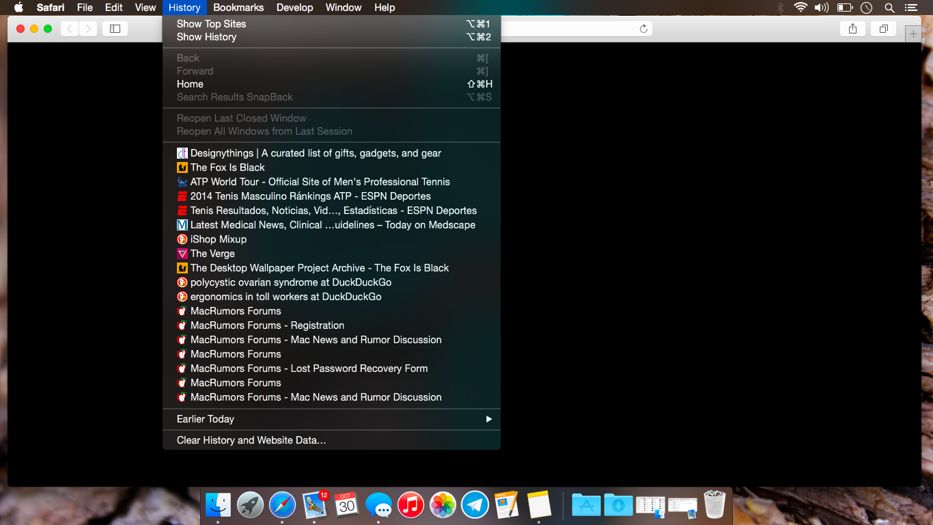Open polycystic ovarian syndrome DuckDuckGo entry

pos(331,282)
